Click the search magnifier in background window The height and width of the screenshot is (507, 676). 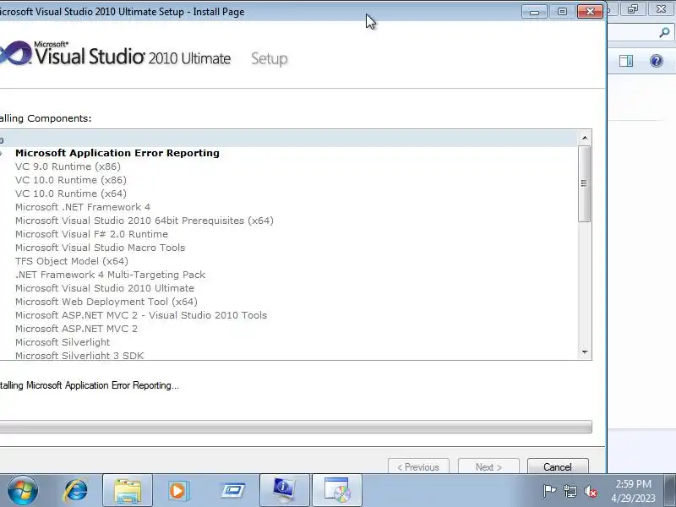point(664,32)
